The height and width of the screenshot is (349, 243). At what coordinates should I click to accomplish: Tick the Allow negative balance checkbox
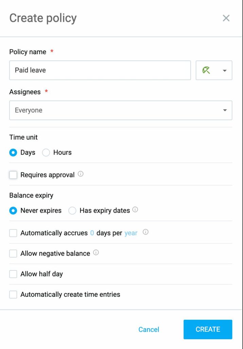point(13,254)
